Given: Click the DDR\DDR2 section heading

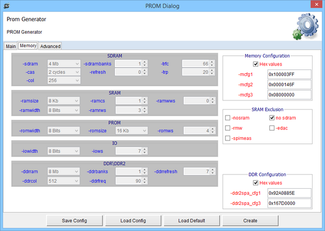Looking at the screenshot, I should 114,164.
